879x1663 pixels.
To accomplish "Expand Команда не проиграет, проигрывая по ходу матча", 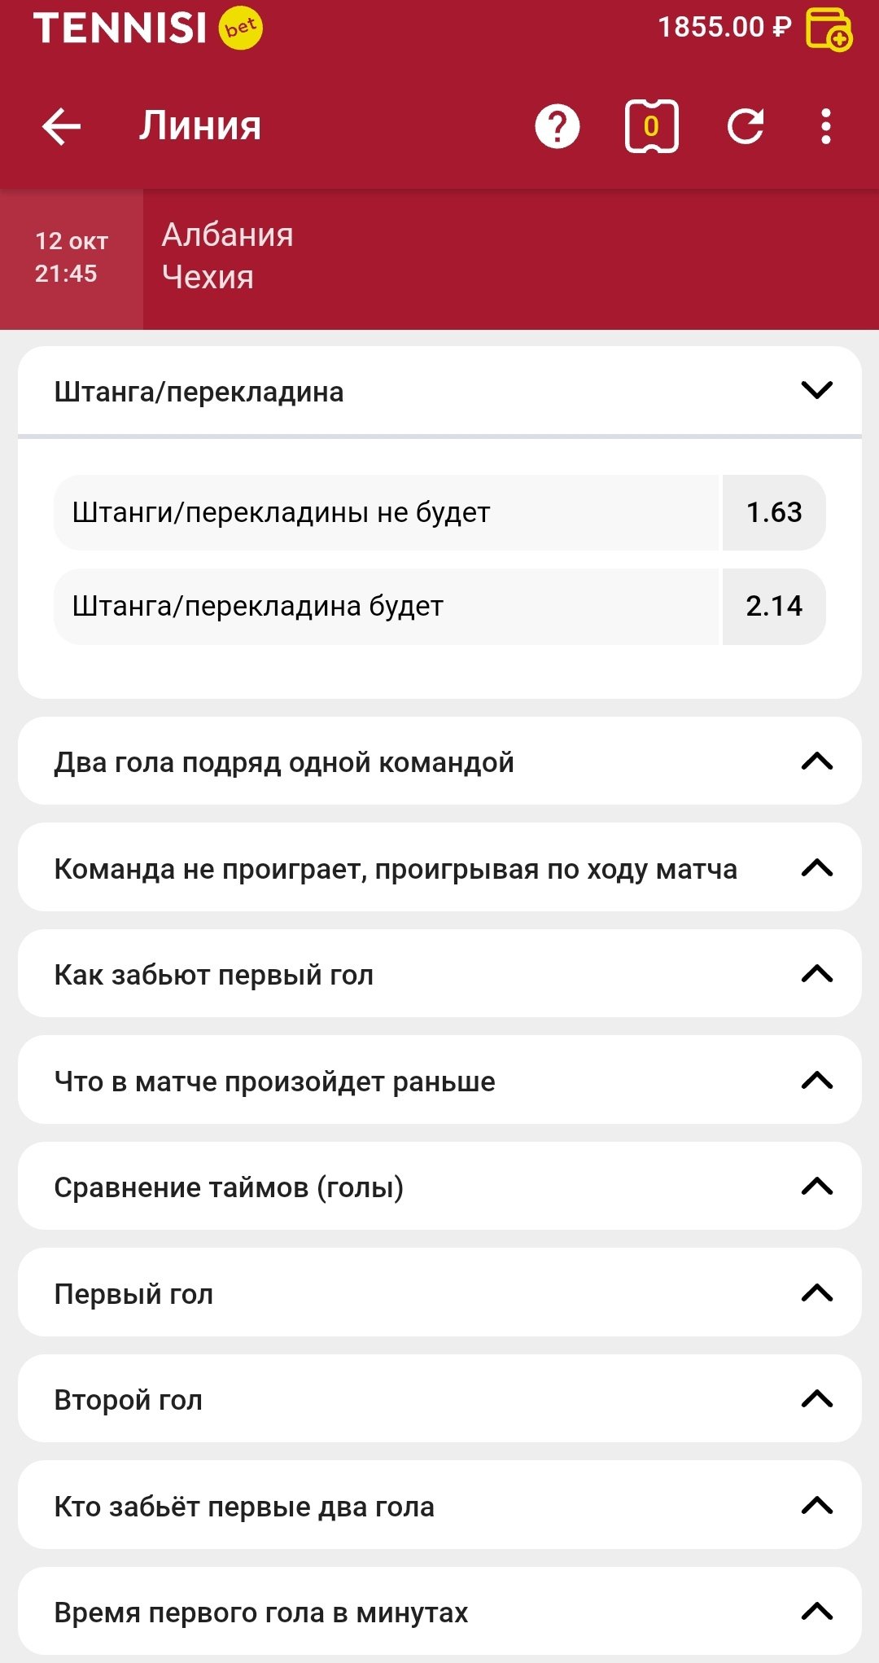I will click(x=816, y=868).
